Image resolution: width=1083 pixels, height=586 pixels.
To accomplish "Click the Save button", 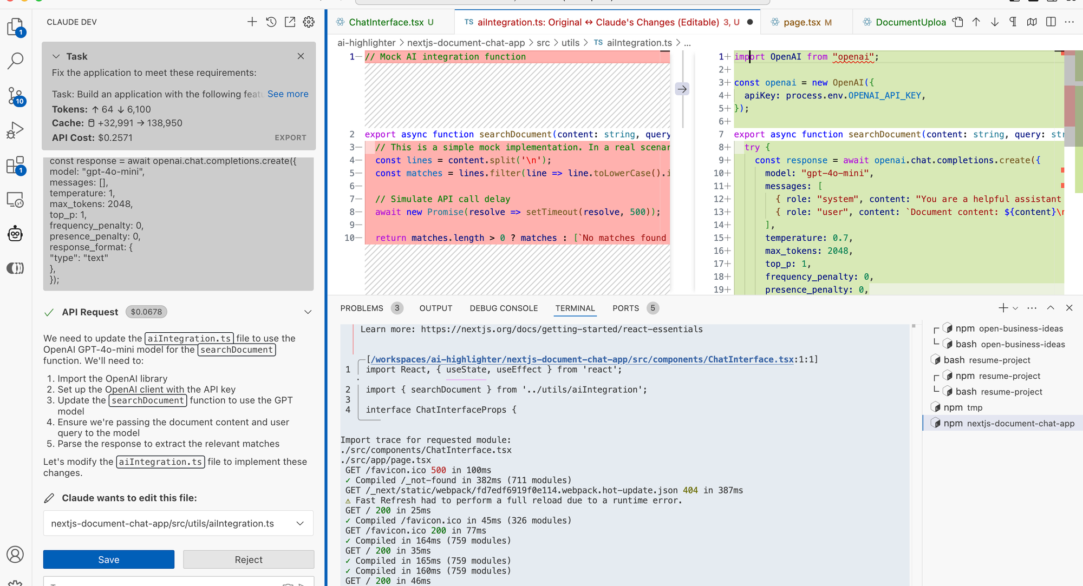I will pyautogui.click(x=108, y=559).
